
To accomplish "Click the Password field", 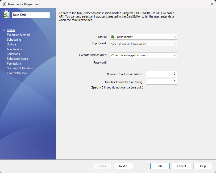I will click(143, 62).
